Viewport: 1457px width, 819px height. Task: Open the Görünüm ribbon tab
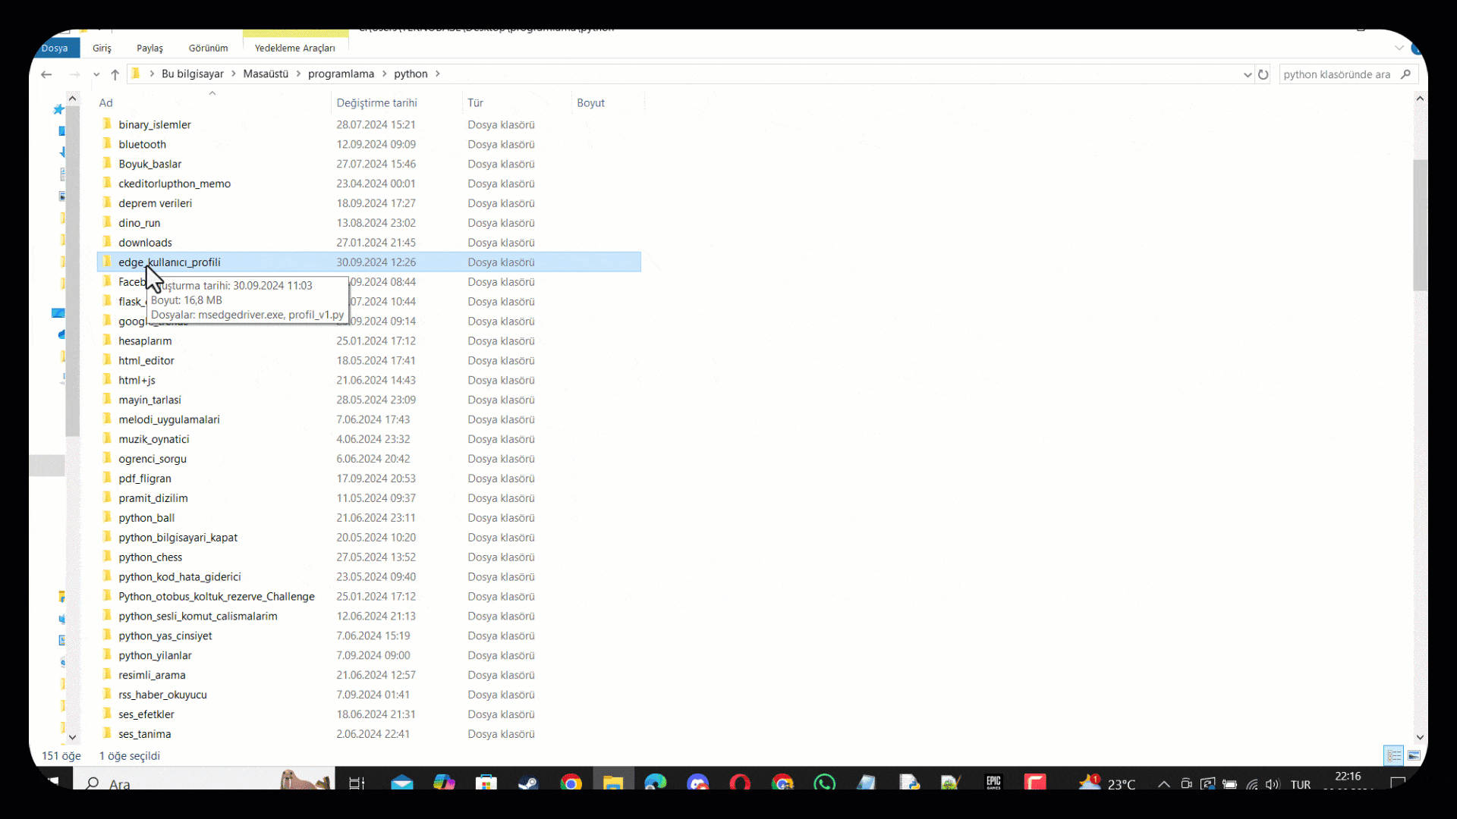[x=208, y=48]
